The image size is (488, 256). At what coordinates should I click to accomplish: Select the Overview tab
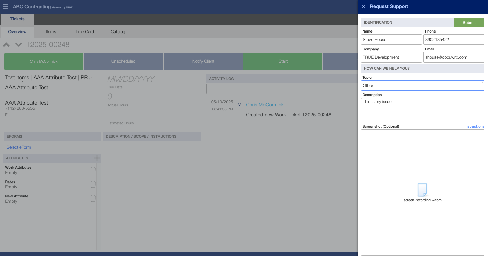(17, 32)
